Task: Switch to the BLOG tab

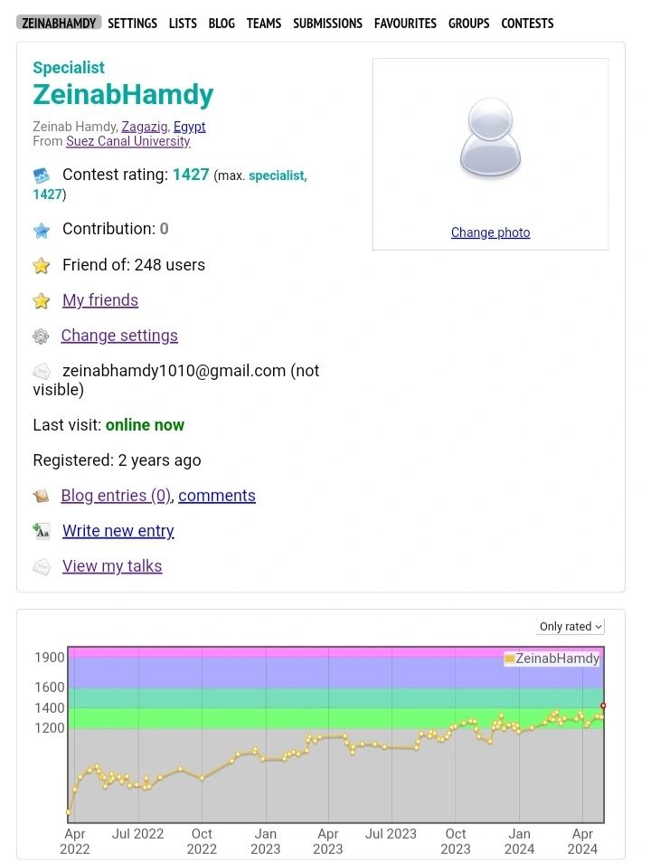Action: tap(222, 24)
